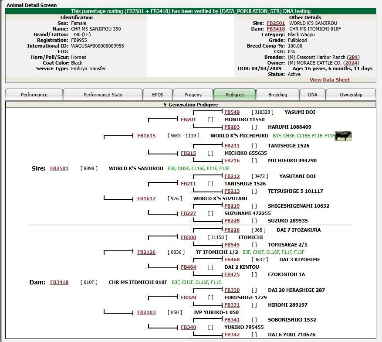Switch to the Breeding tab

tap(277, 95)
